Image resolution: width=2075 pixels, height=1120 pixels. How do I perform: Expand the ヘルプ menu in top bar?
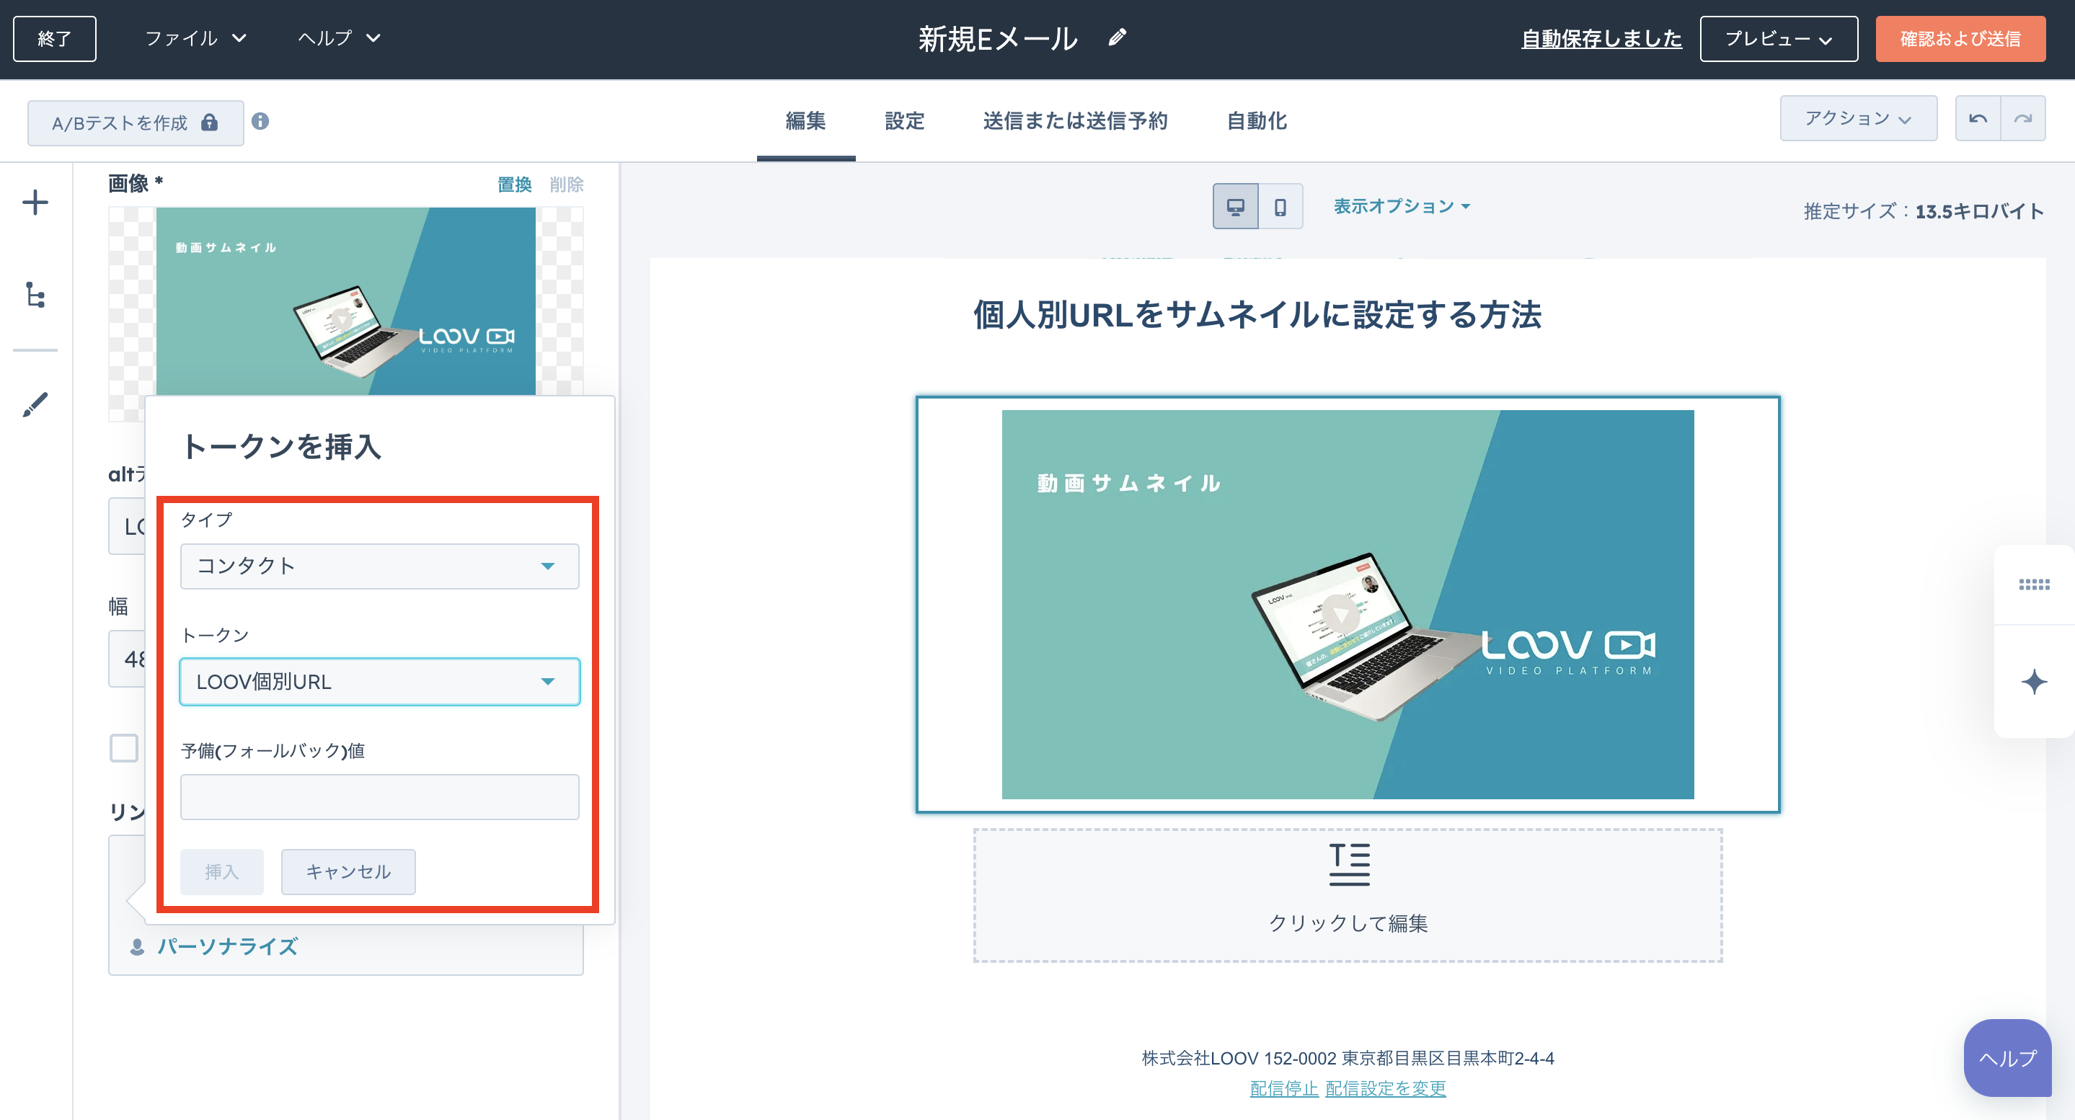338,38
